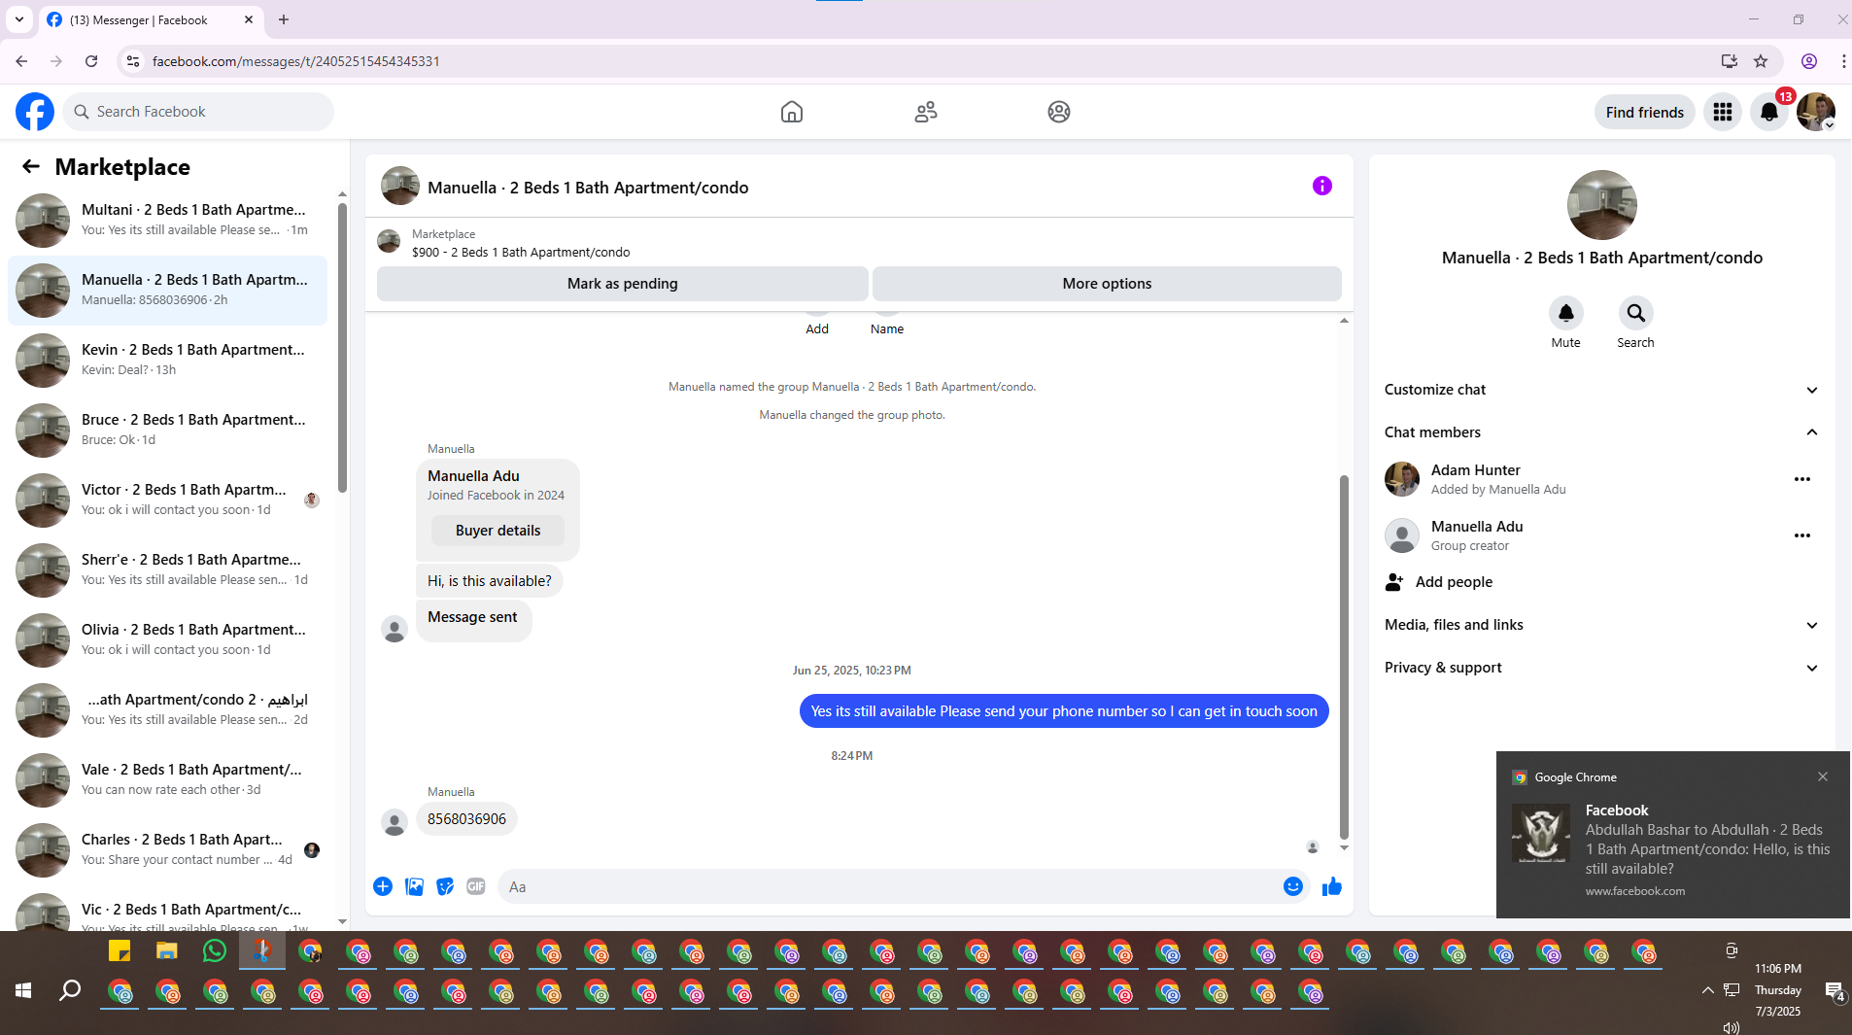Open Bruce conversation in list
The width and height of the screenshot is (1852, 1035).
(167, 431)
